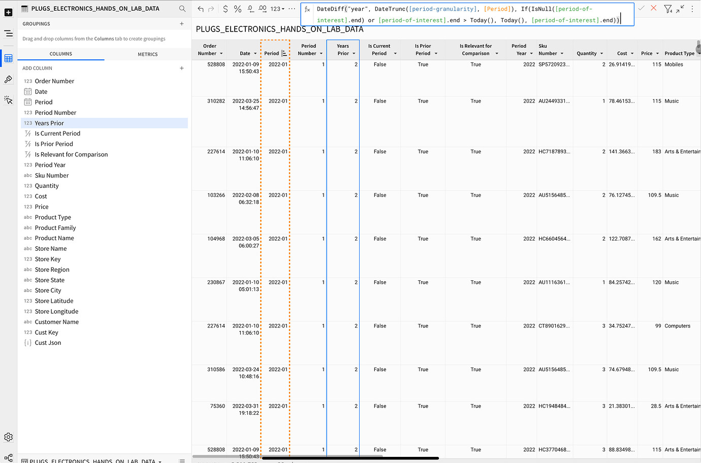Open the kebab menu at top right

[693, 9]
